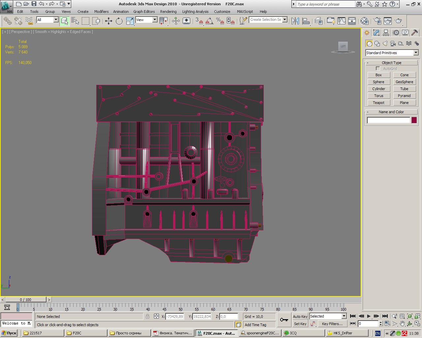Image resolution: width=422 pixels, height=338 pixels.
Task: Collapse the Object Type rollout
Action: point(392,63)
